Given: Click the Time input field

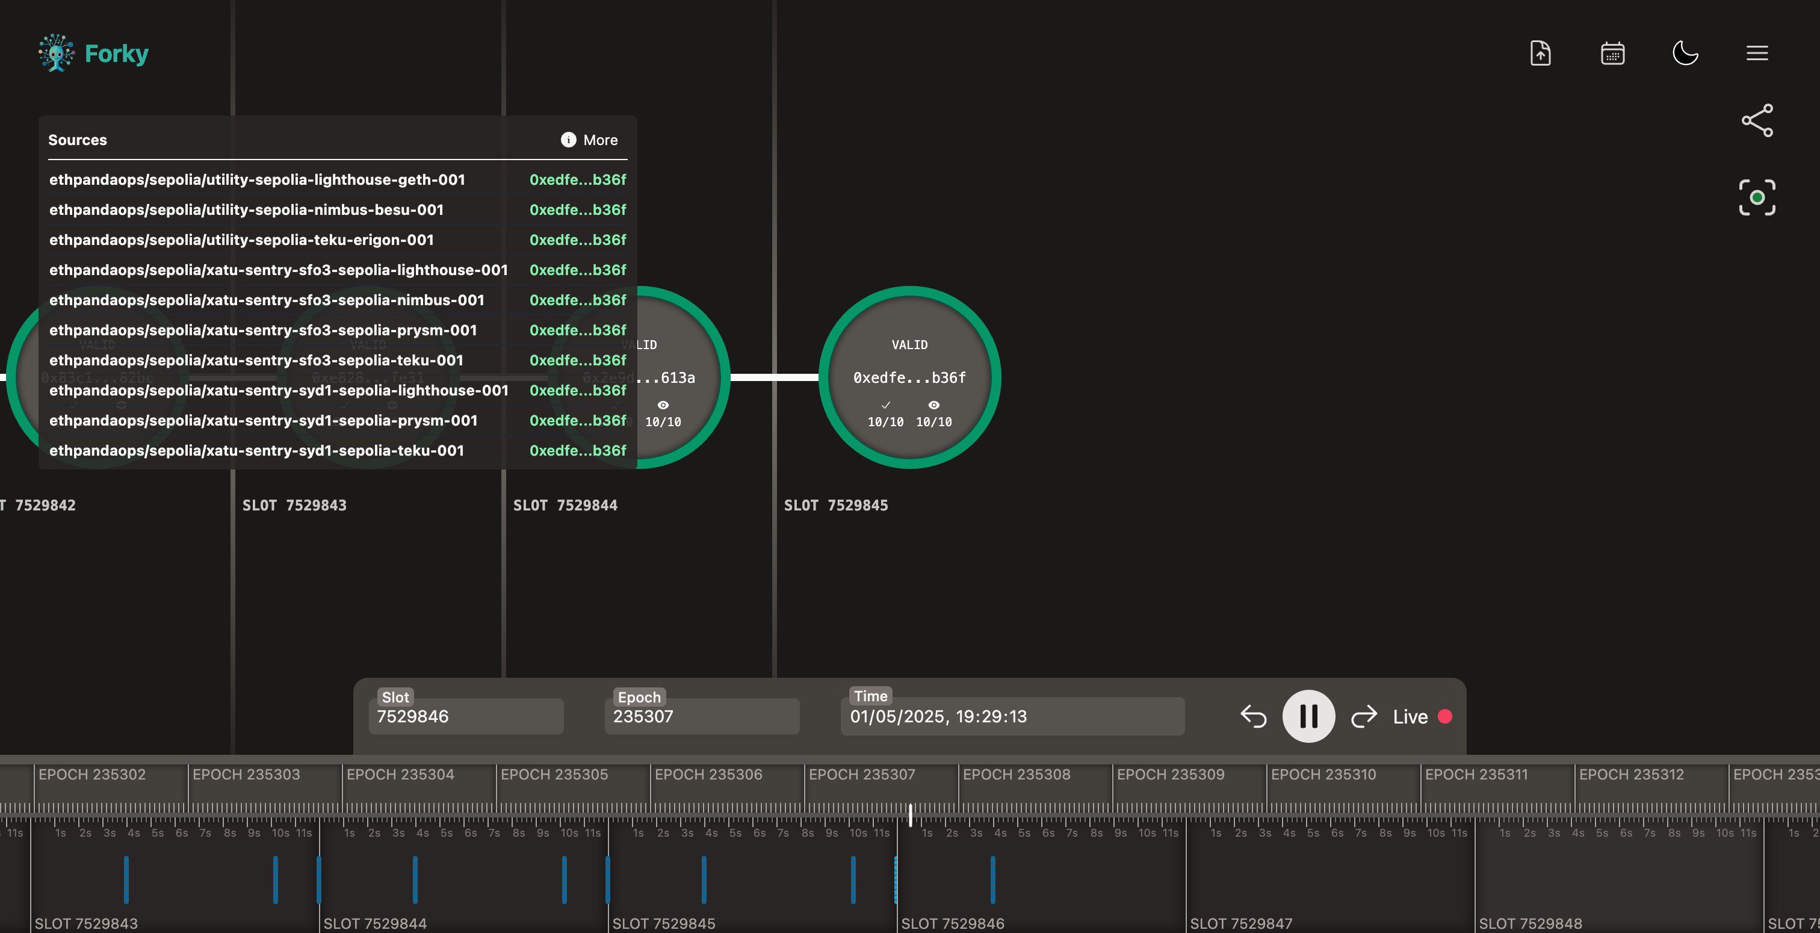Looking at the screenshot, I should coord(1012,717).
